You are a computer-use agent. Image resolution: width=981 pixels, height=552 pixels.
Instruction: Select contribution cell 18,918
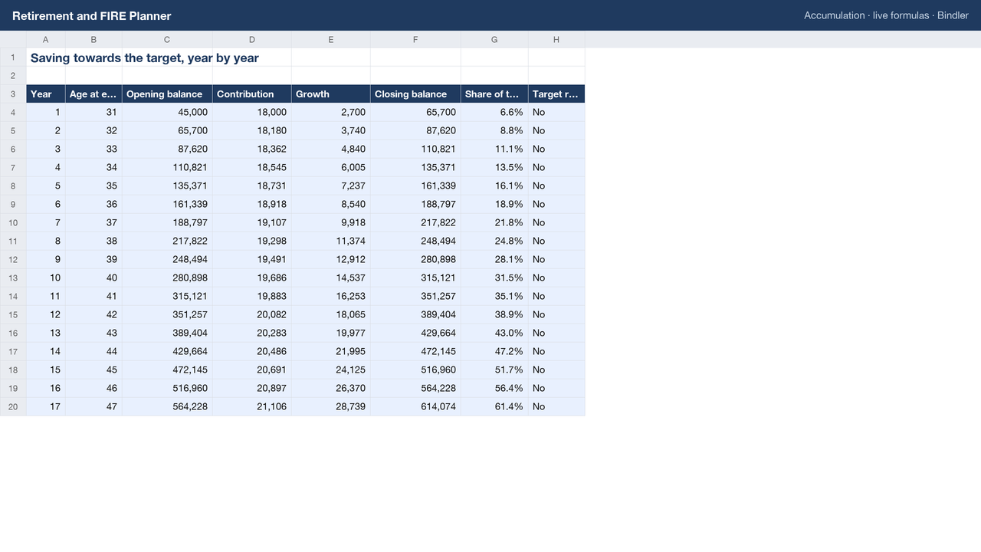[251, 204]
